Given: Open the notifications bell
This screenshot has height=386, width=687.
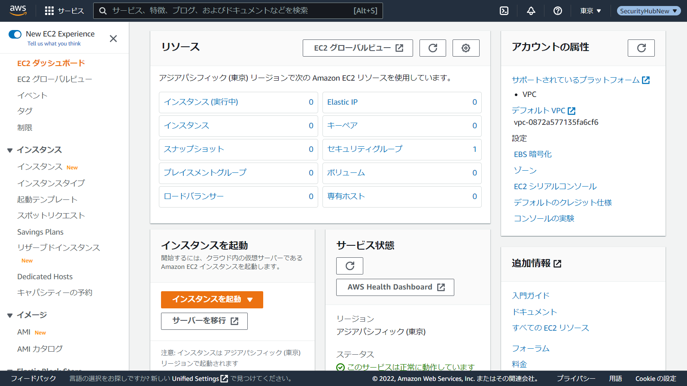Looking at the screenshot, I should pos(531,11).
